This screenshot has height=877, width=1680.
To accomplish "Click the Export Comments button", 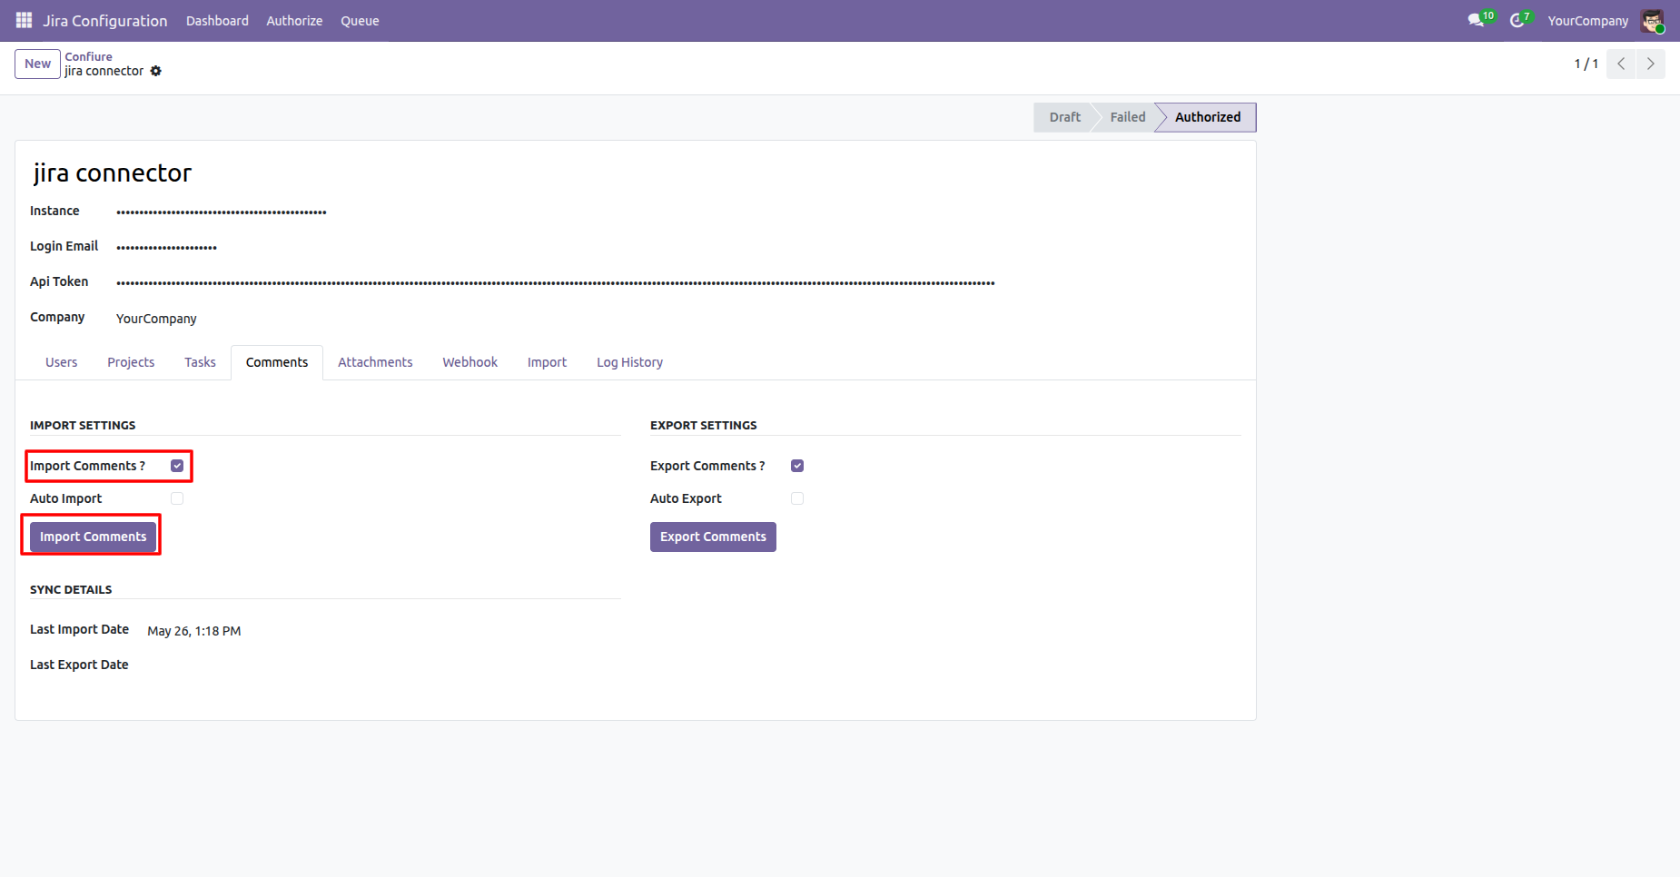I will pos(713,537).
